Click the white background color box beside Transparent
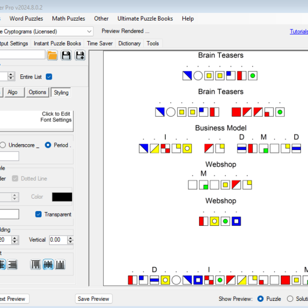 tap(9, 214)
